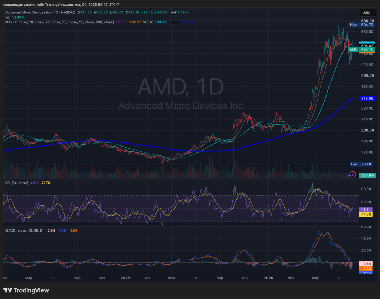Click the white 510.70 MA value
Screen dimensions: 380x299
tap(148, 22)
